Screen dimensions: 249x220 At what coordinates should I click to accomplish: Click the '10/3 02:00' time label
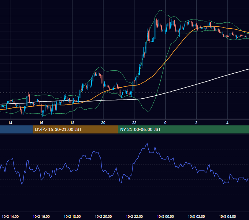point(196,216)
